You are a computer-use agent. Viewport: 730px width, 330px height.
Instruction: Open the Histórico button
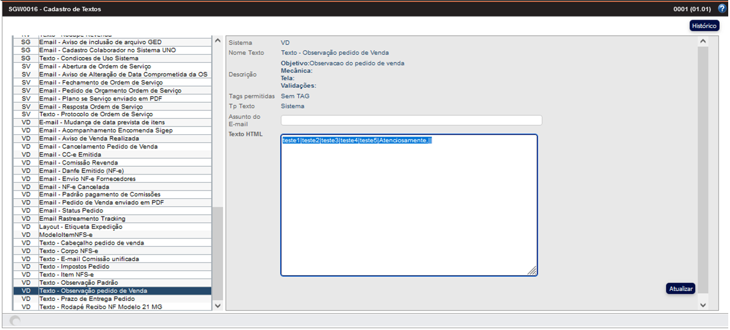pos(704,26)
